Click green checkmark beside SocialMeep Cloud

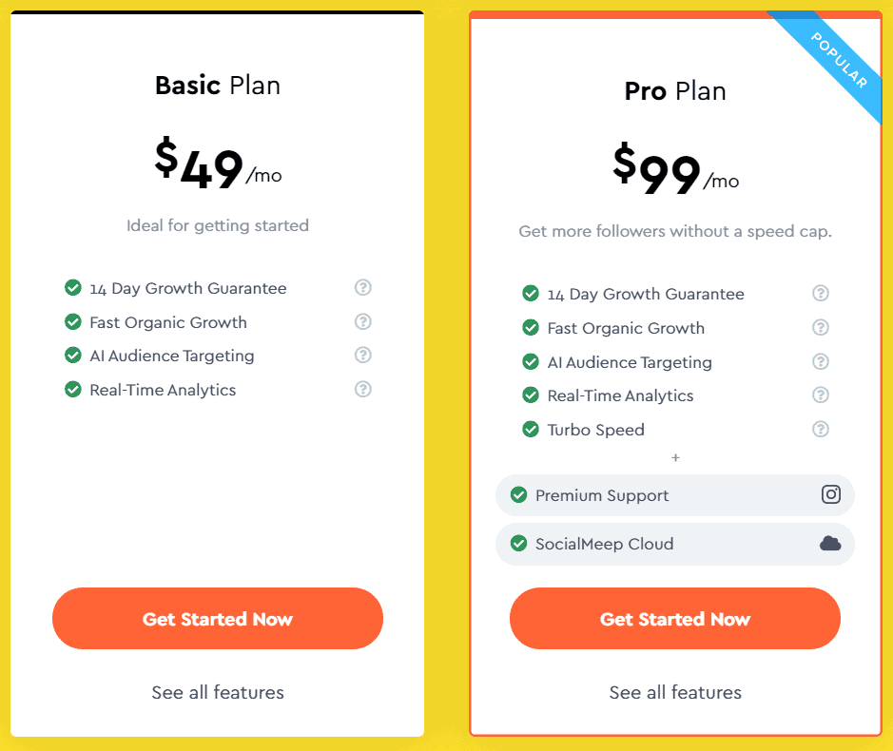[518, 543]
